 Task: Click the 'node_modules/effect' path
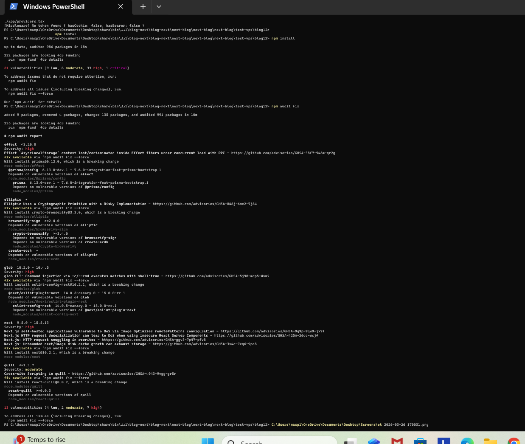pos(24,166)
